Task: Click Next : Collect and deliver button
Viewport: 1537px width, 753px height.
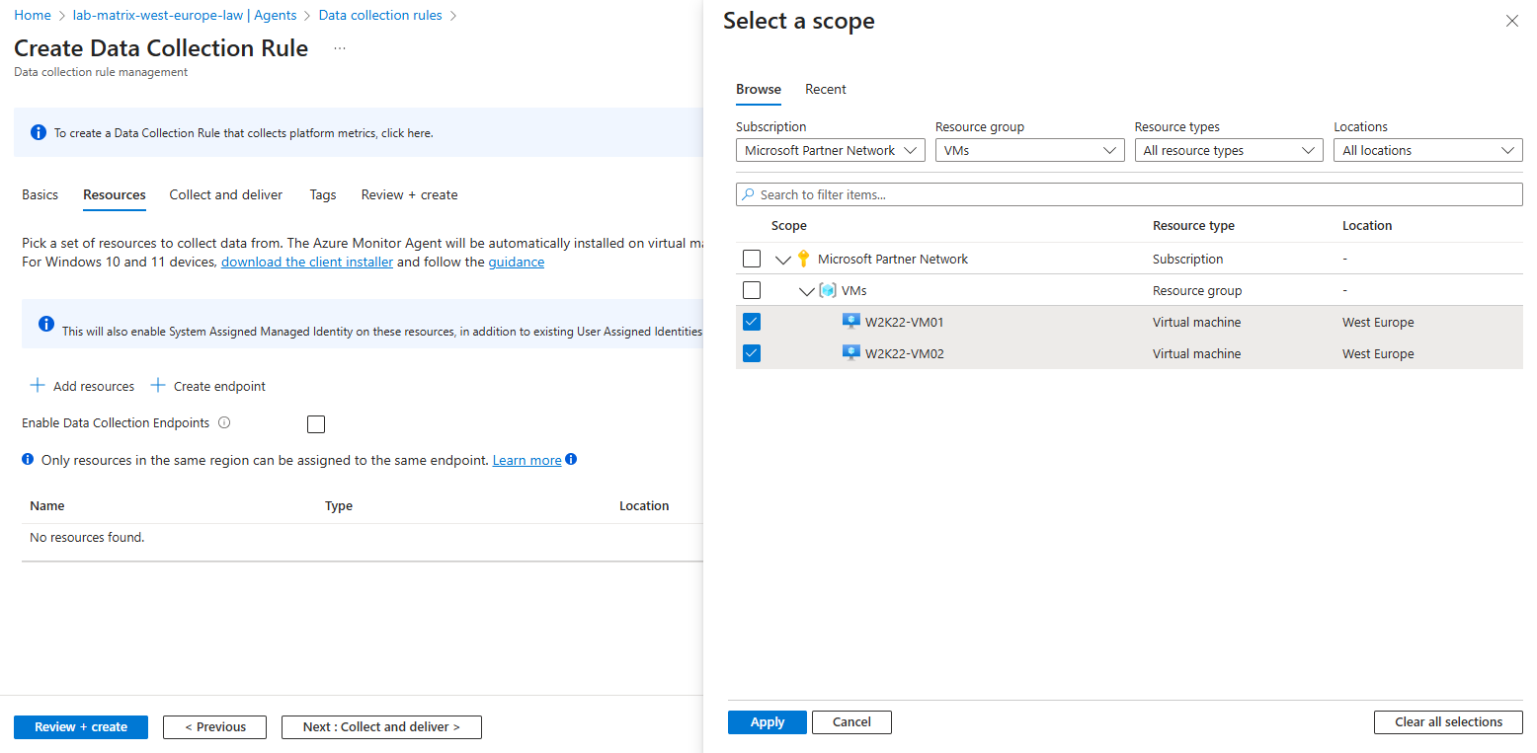Action: point(381,727)
